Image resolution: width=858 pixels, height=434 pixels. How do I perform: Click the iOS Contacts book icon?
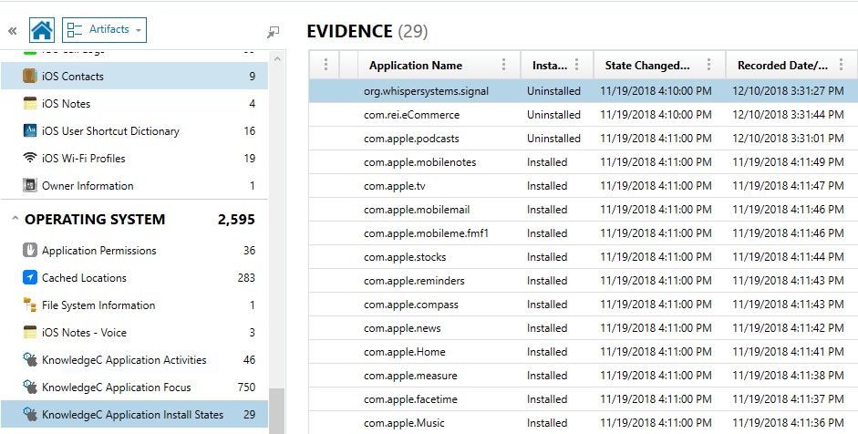tap(29, 76)
